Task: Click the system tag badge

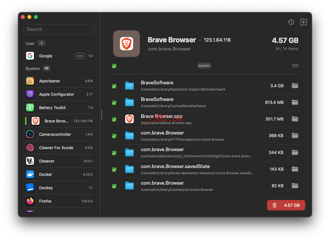Action: click(x=204, y=65)
